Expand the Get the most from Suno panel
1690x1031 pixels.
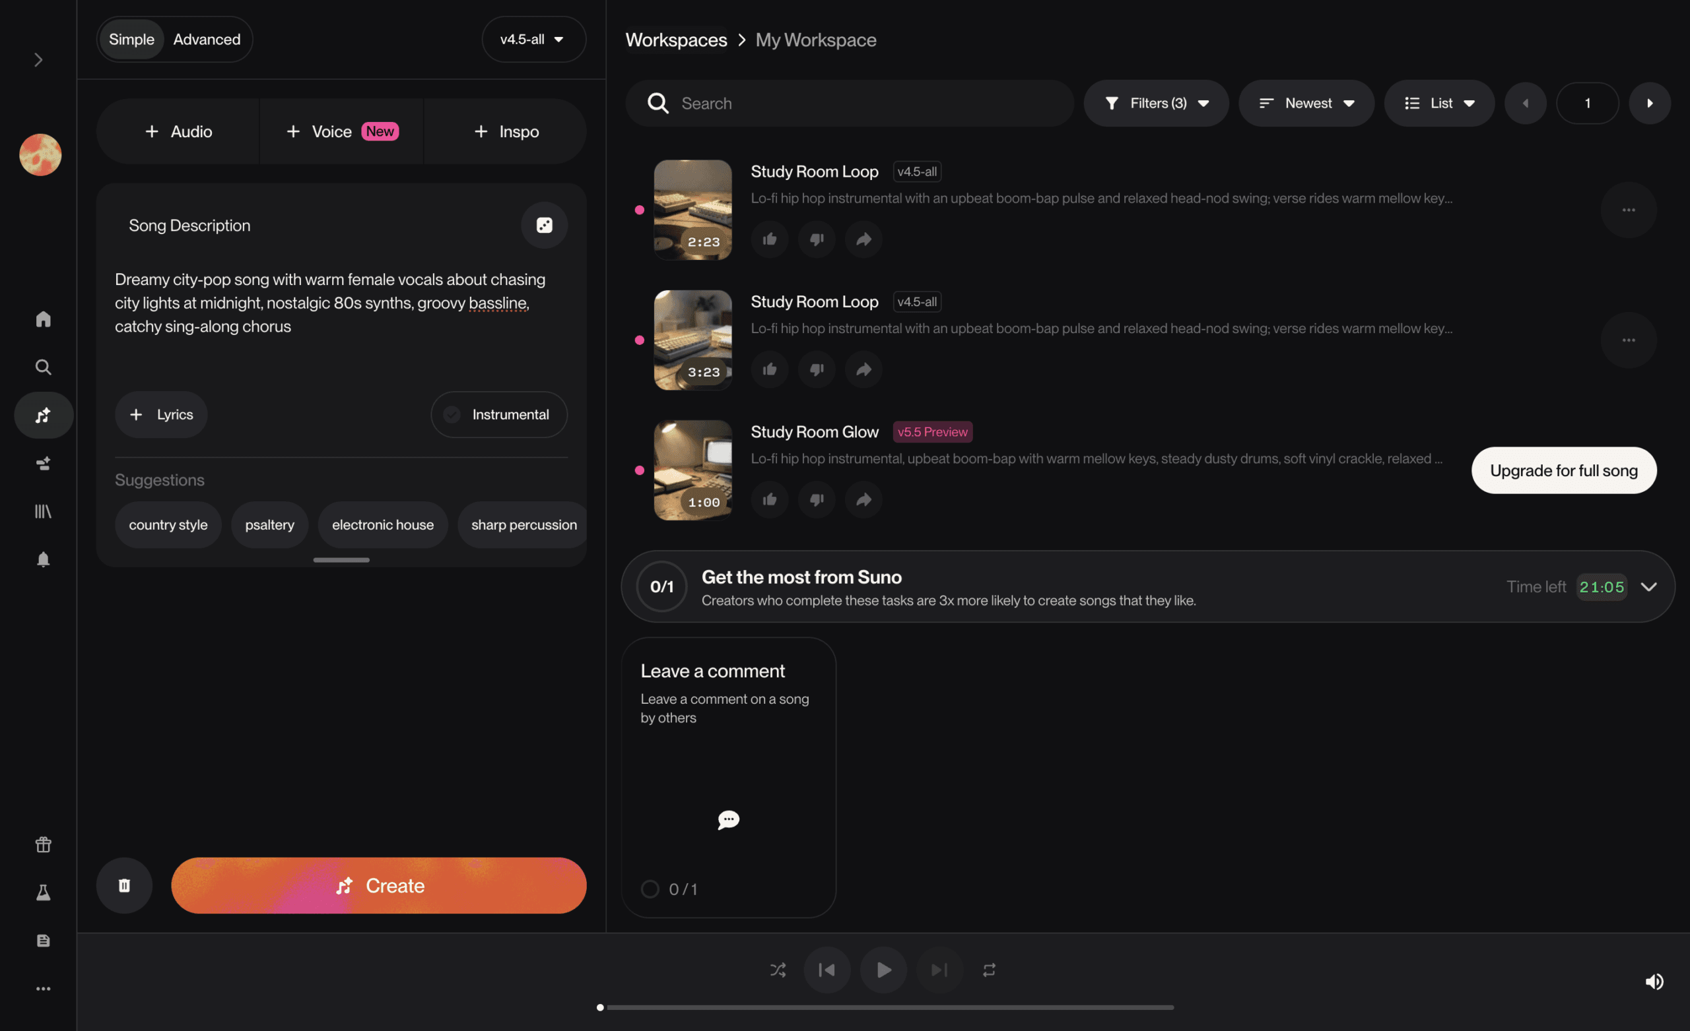[1648, 587]
